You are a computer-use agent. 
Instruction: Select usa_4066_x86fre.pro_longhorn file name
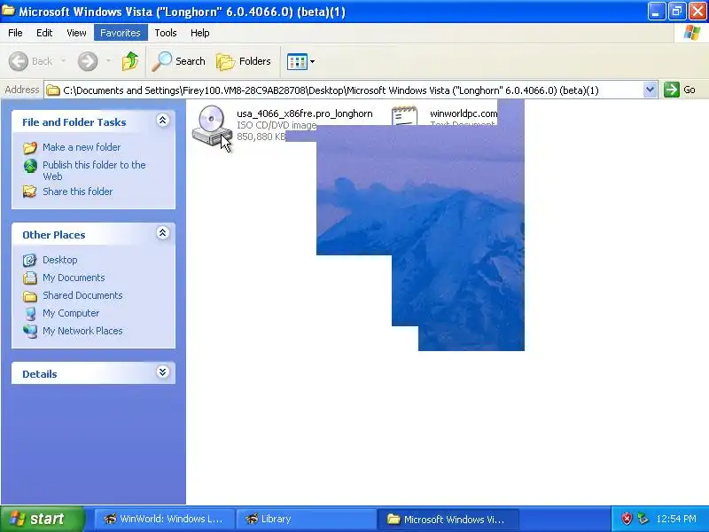pyautogui.click(x=305, y=113)
